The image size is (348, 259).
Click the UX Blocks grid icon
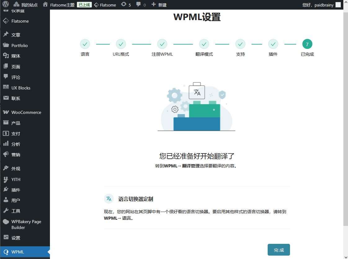[6, 88]
